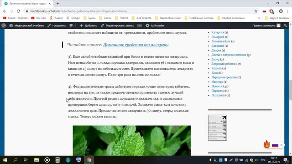Click the flame icon floating widget
Screen dimensions: 292x164
coord(266,144)
